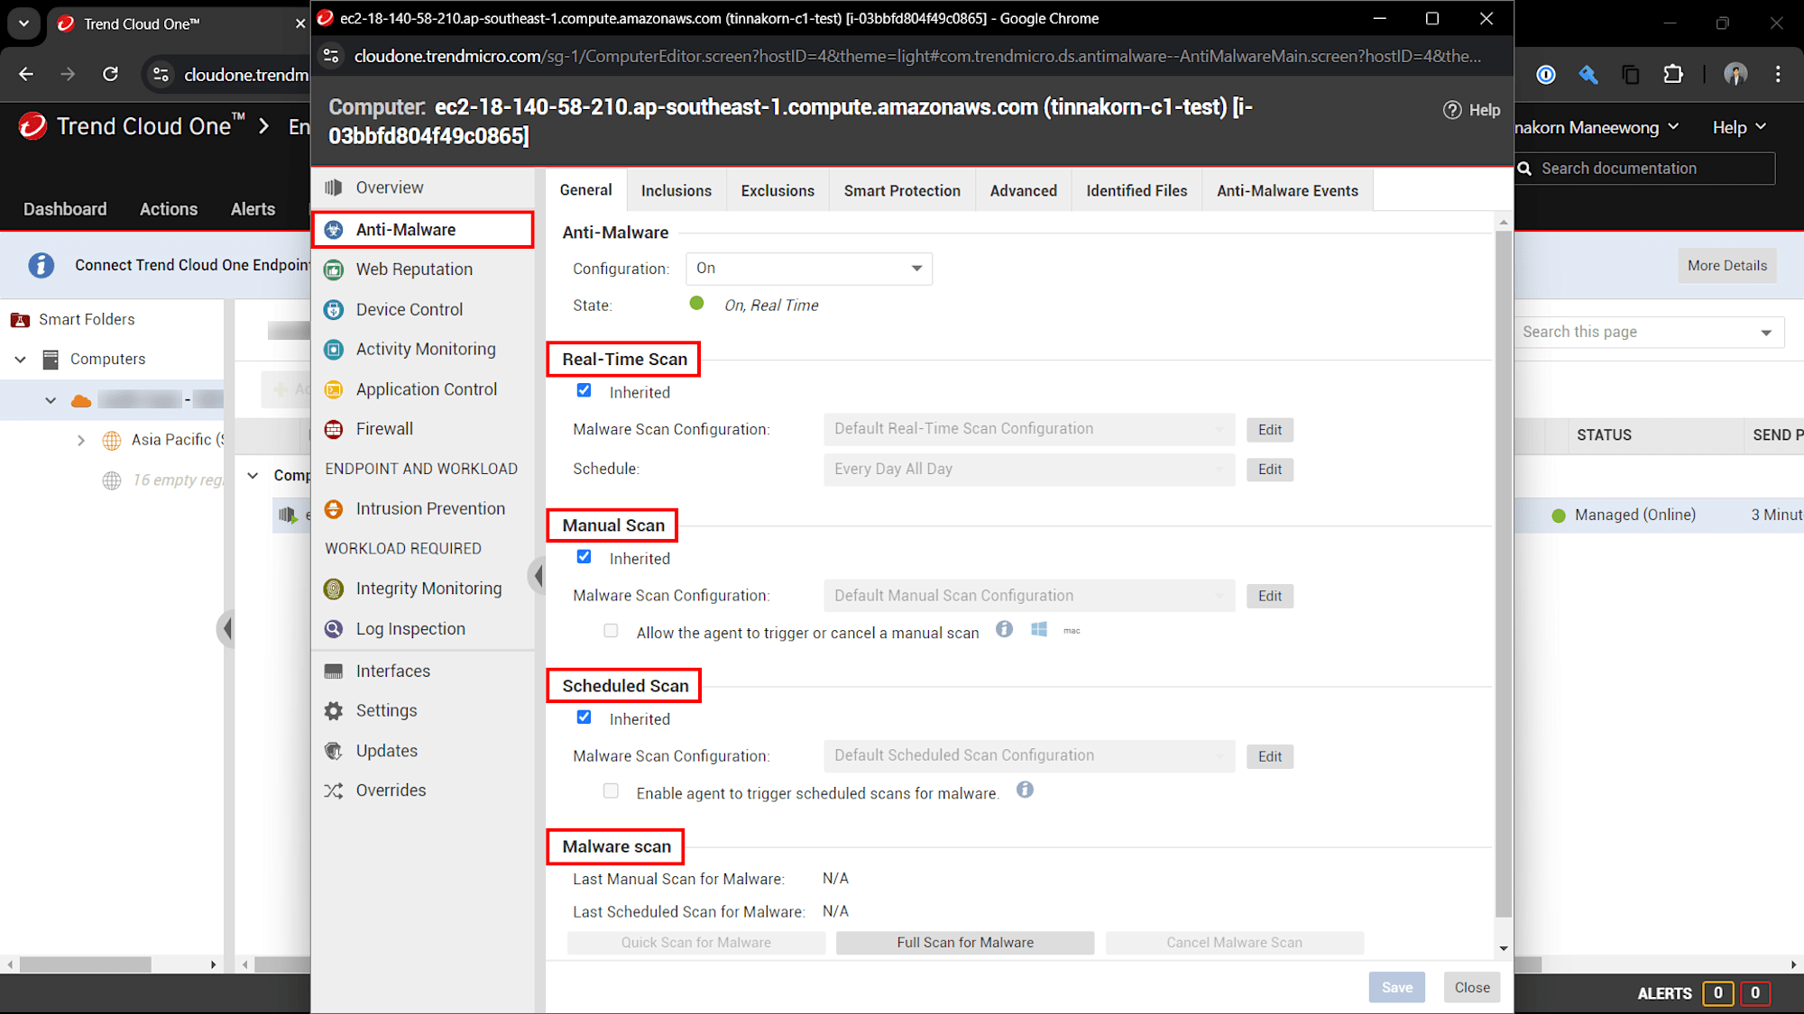Edit the Scheduled Scan configuration
Screen dimensions: 1804x1014
coord(1270,756)
